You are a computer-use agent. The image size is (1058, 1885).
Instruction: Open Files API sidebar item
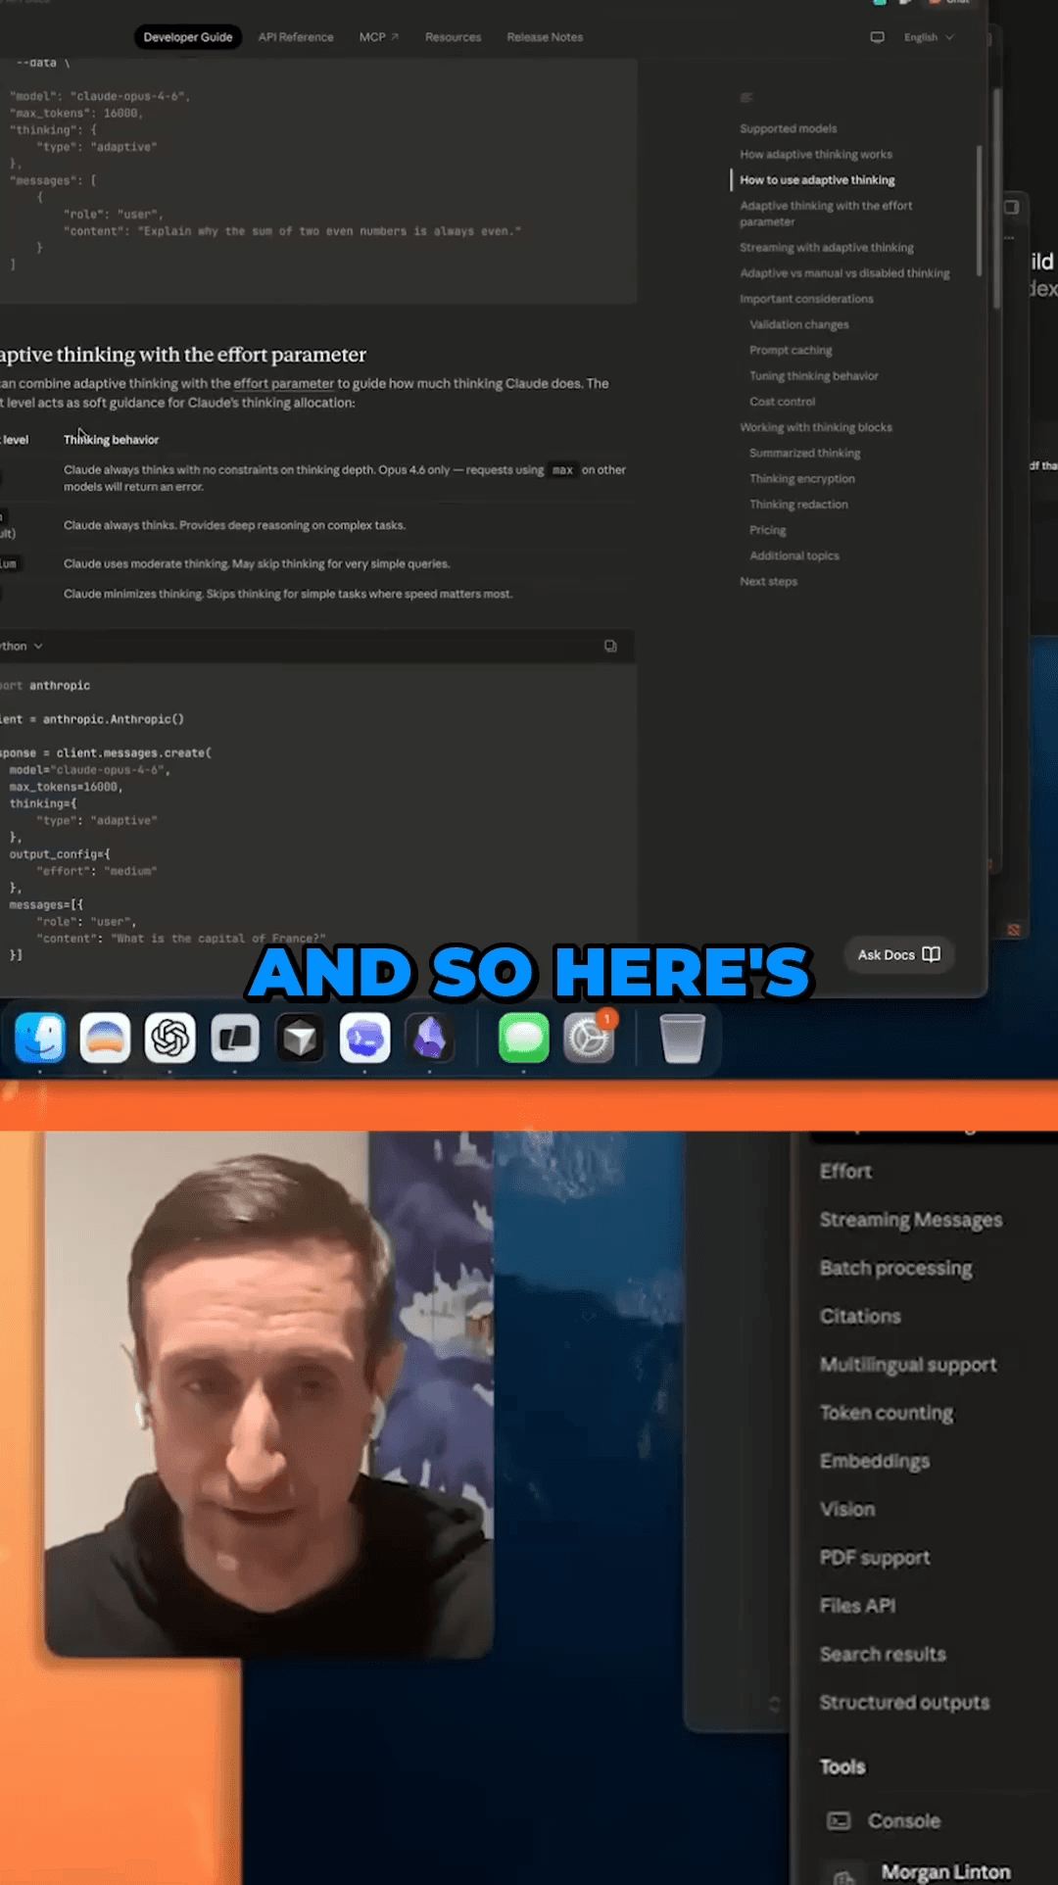[857, 1606]
